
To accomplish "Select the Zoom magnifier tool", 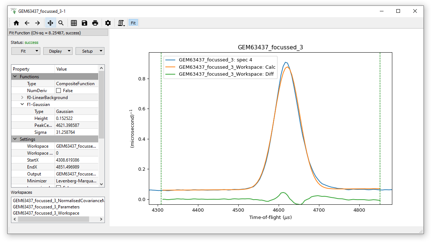I will 61,23.
